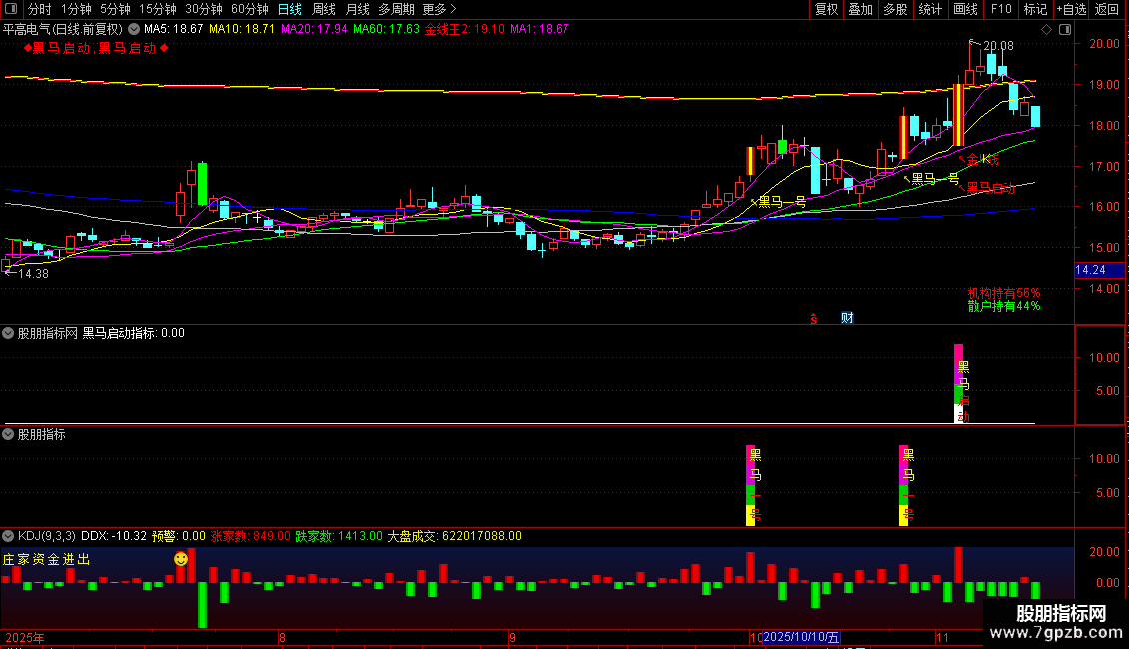Switch to 周线 weekly chart

click(x=324, y=9)
